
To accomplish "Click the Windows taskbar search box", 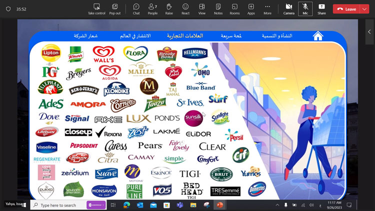I will 57,205.
